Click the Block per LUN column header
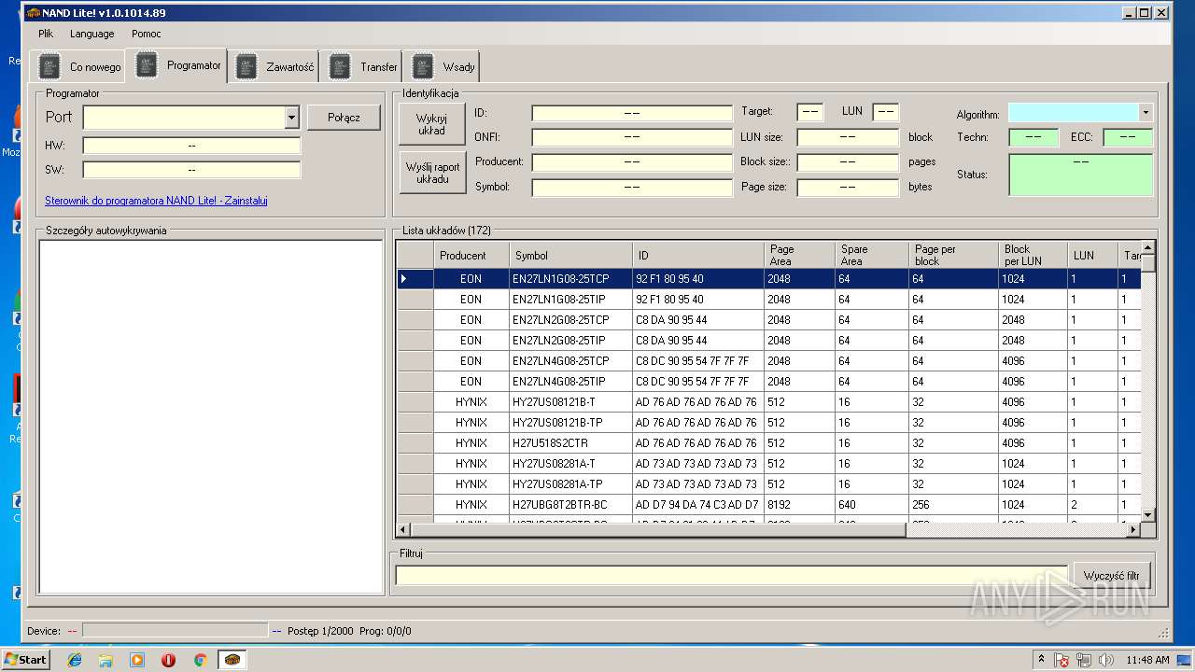 (x=1033, y=255)
